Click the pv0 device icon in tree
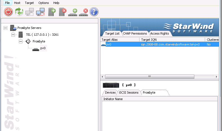The image size is (222, 131). point(36,49)
